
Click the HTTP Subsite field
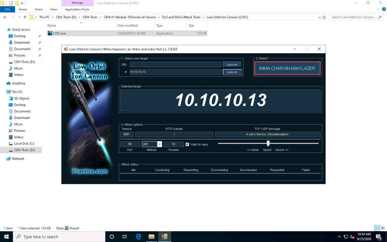tap(174, 134)
